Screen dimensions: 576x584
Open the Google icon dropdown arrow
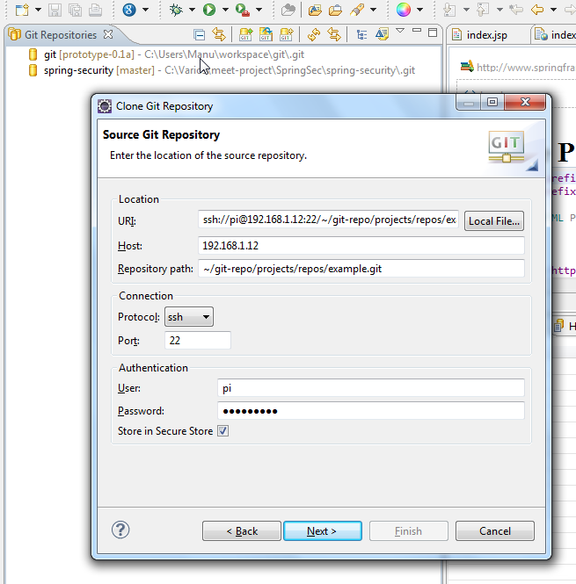coord(145,10)
